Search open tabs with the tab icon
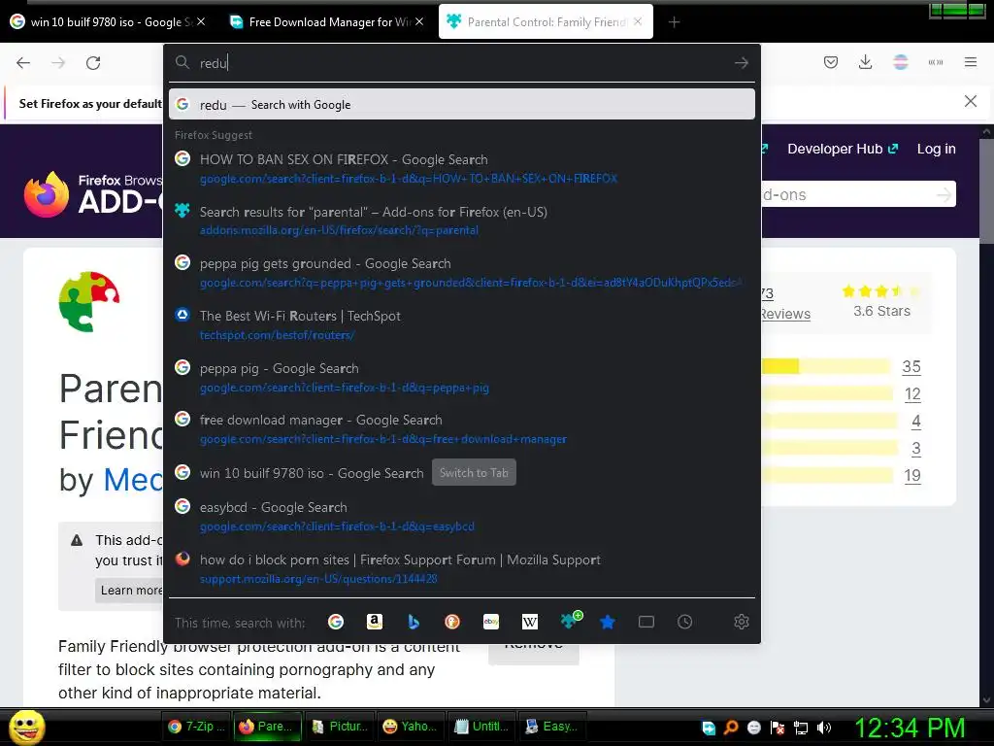The height and width of the screenshot is (746, 994). coord(646,622)
